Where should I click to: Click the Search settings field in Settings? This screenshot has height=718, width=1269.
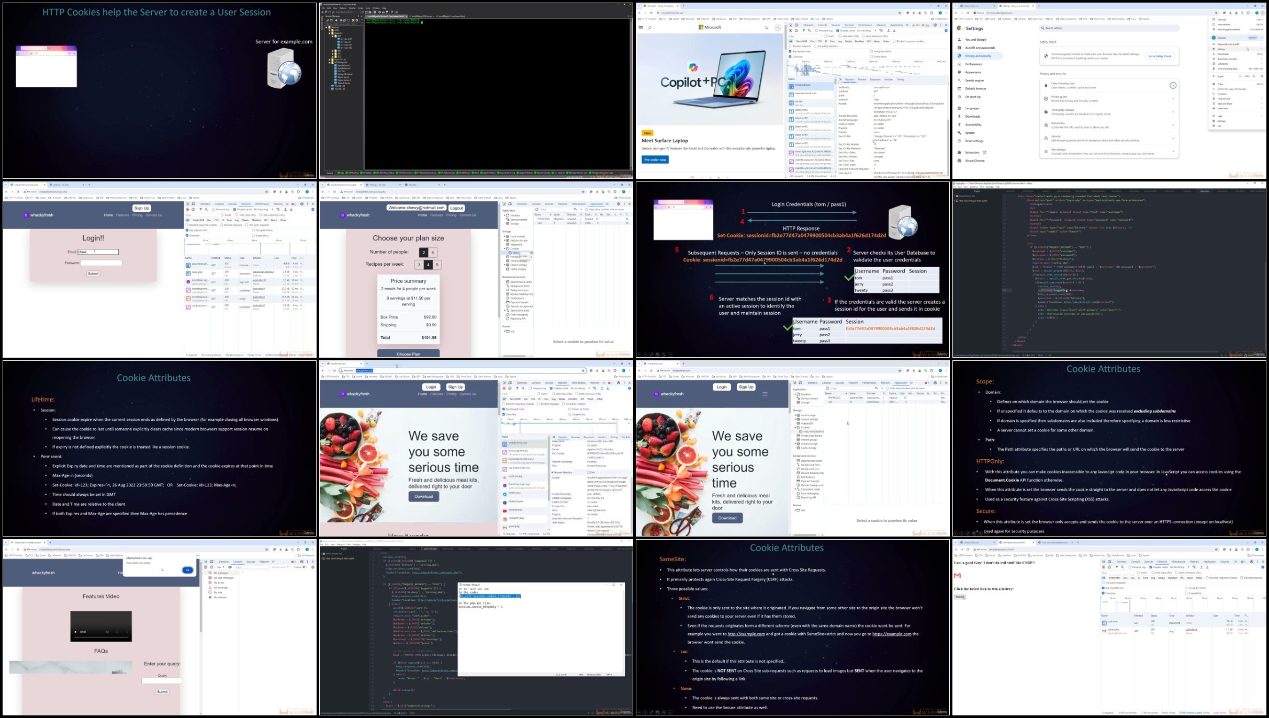(x=1109, y=28)
